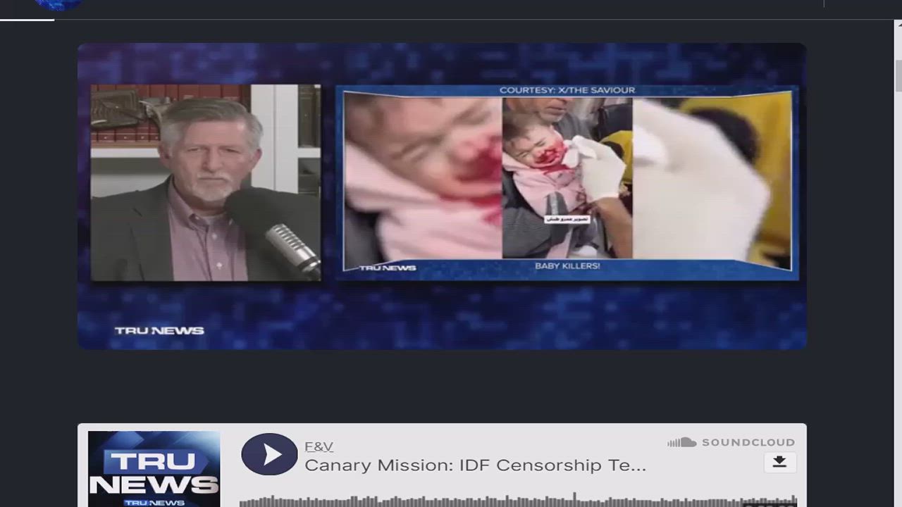The width and height of the screenshot is (902, 507).
Task: Seek to the middle of the audio waveform
Action: pos(518,501)
